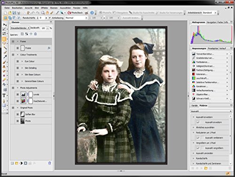Open the Bearbeiten menu

click(x=17, y=8)
